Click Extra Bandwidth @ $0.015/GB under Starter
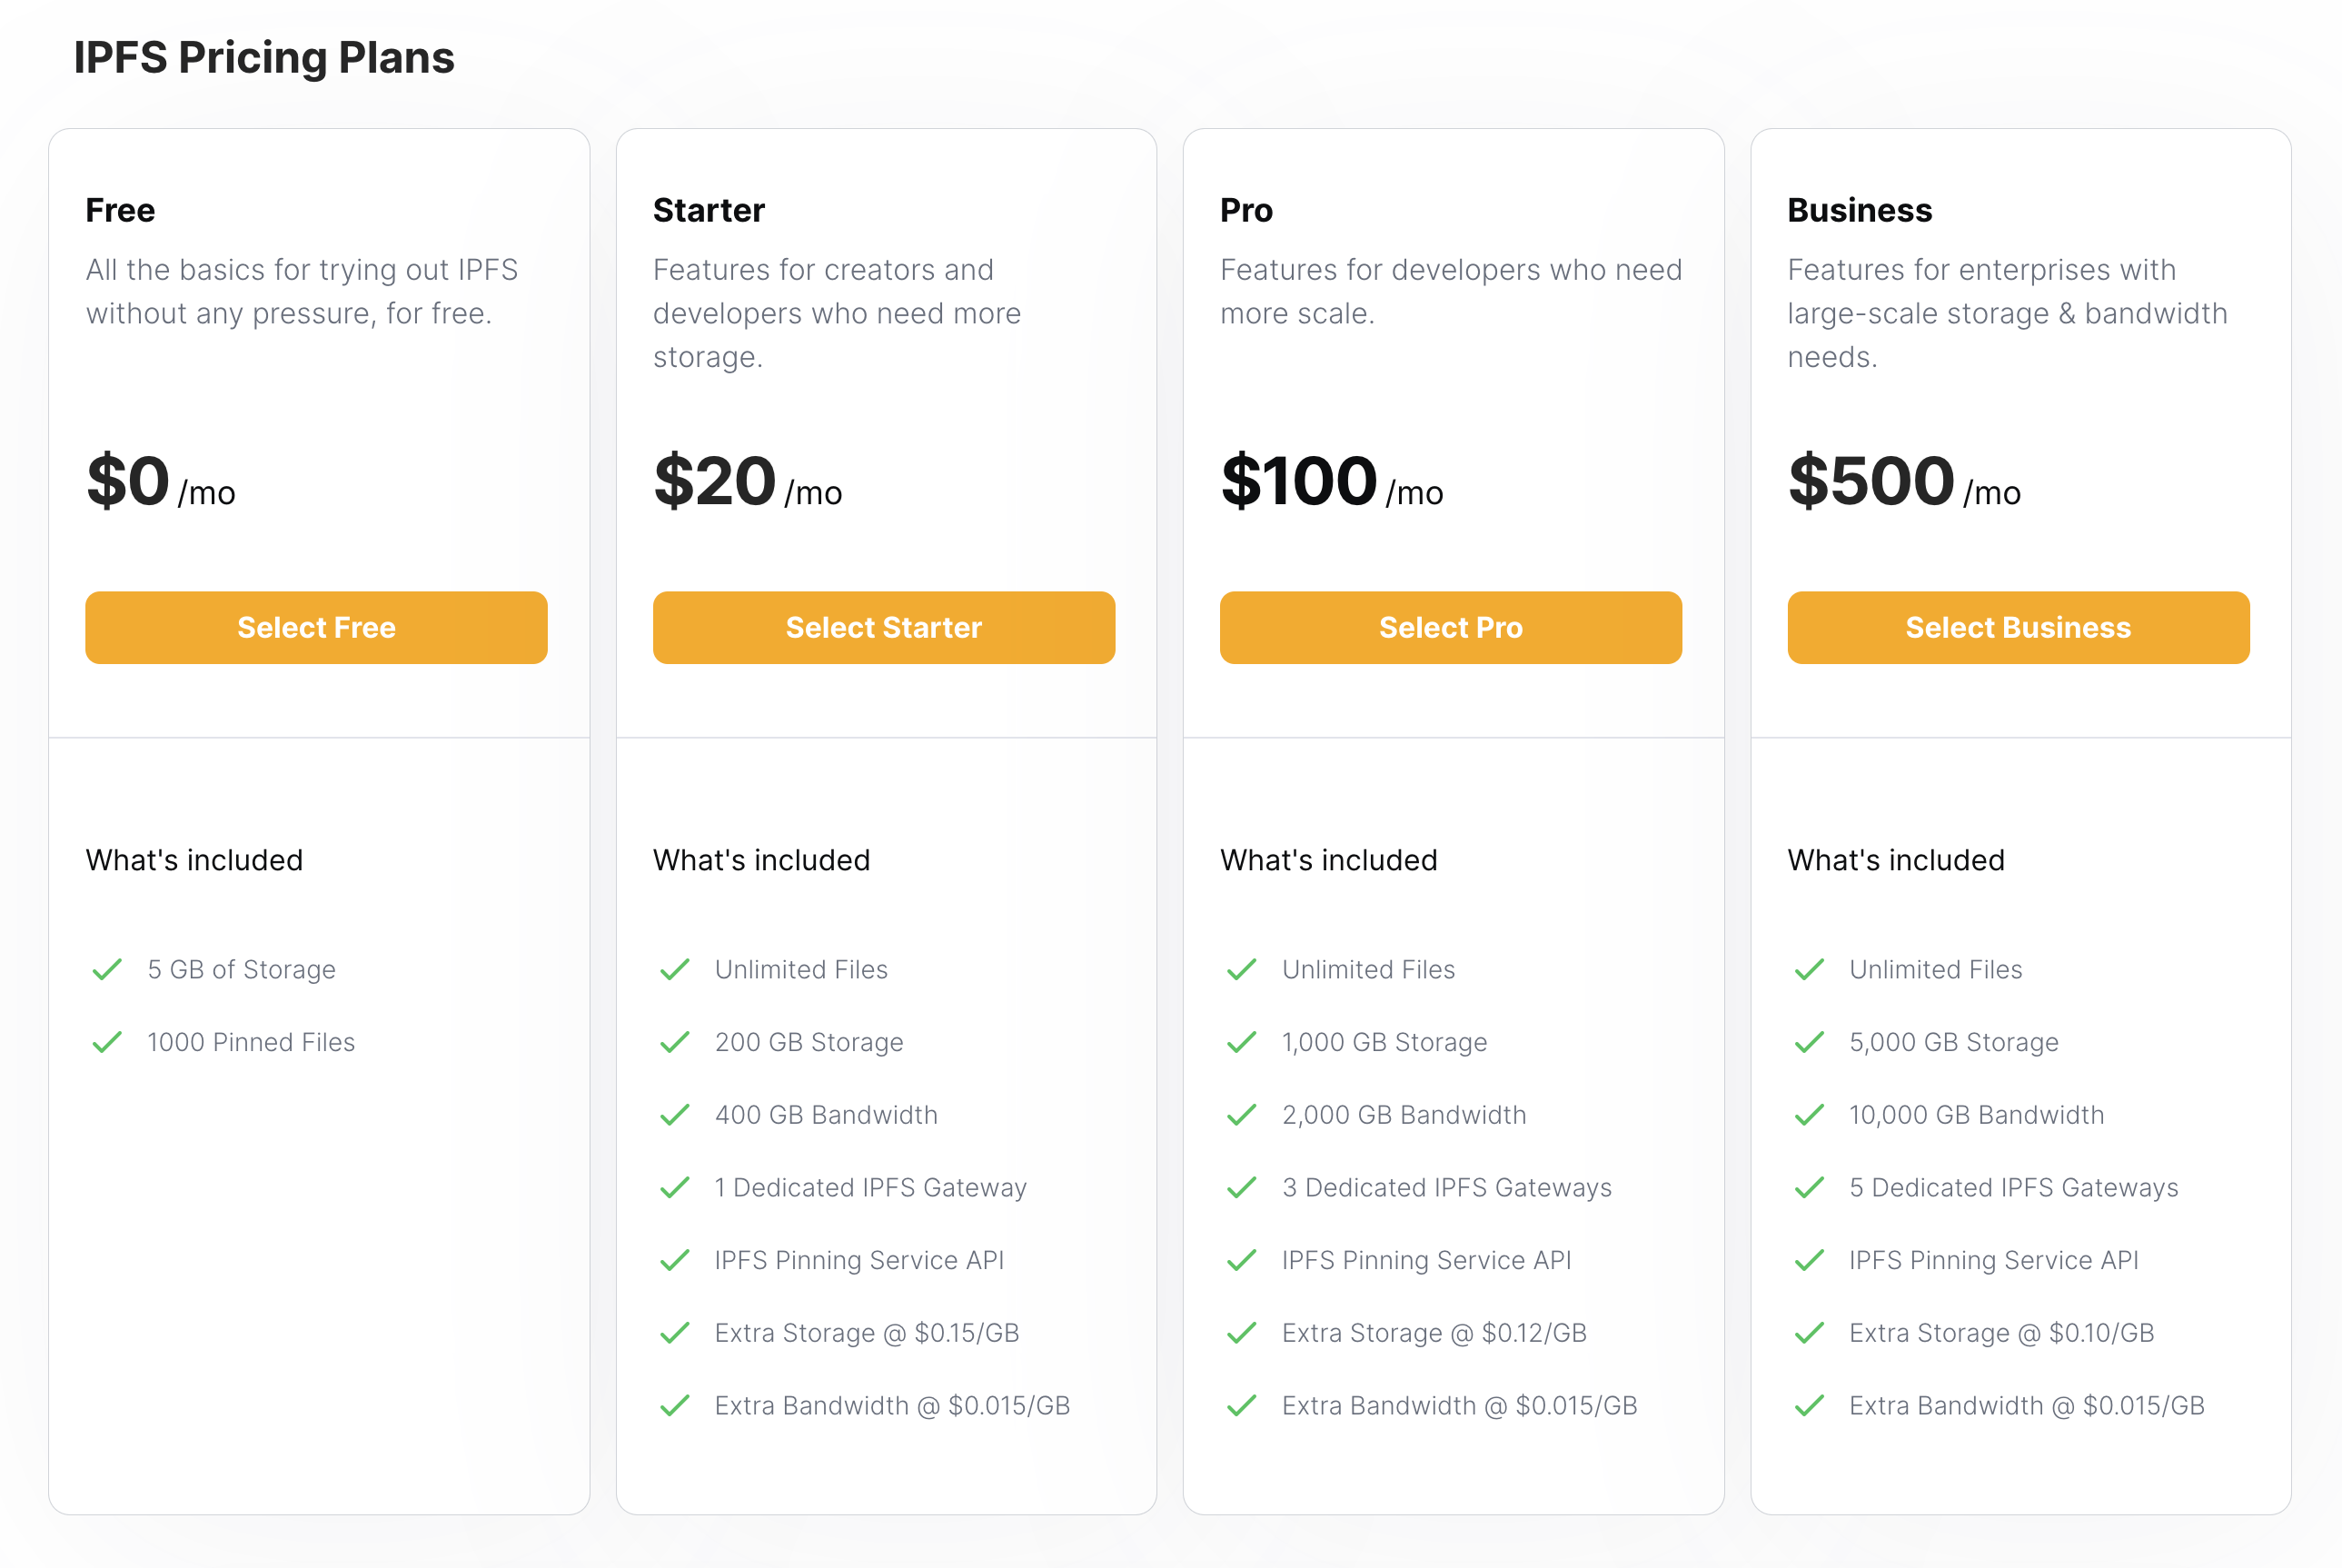2342x1568 pixels. coord(892,1405)
